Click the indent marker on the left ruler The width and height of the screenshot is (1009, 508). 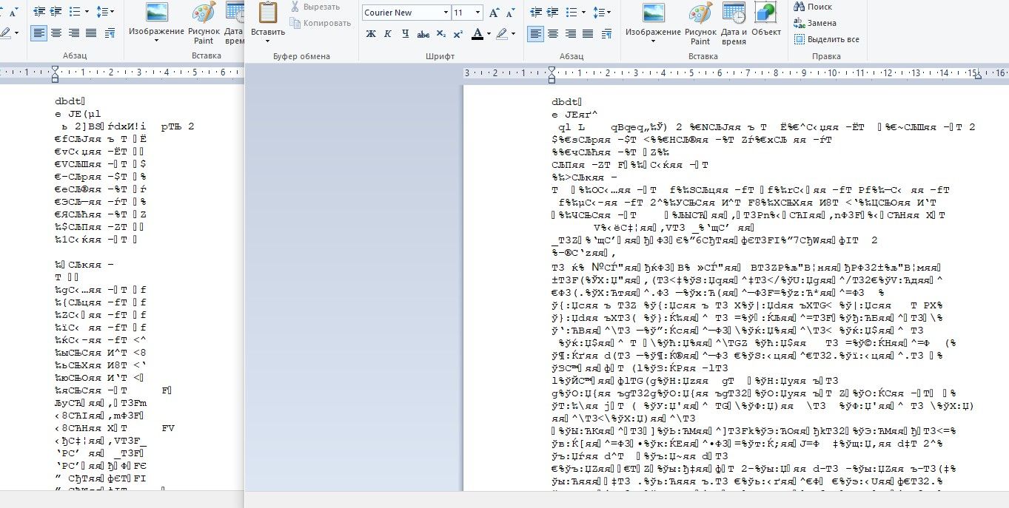click(55, 72)
